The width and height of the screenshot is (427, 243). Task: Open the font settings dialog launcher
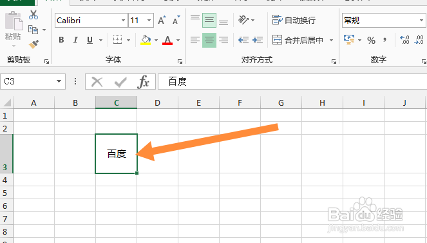[x=180, y=62]
